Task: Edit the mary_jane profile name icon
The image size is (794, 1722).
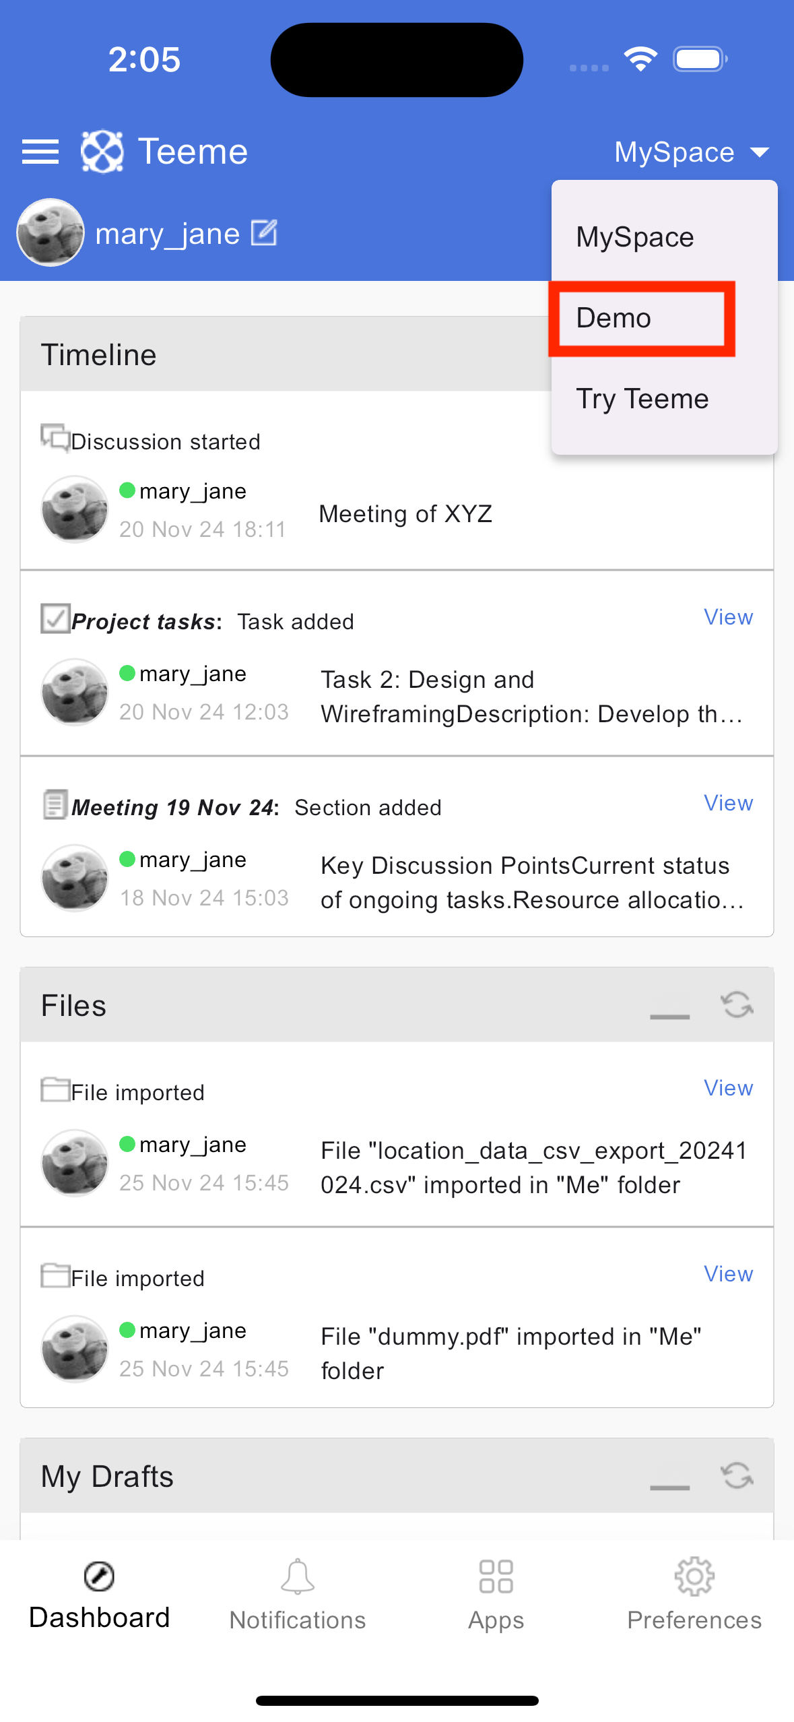Action: point(264,233)
